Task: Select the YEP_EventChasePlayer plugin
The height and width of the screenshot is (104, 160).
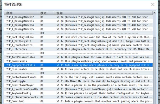Action: coord(78,85)
